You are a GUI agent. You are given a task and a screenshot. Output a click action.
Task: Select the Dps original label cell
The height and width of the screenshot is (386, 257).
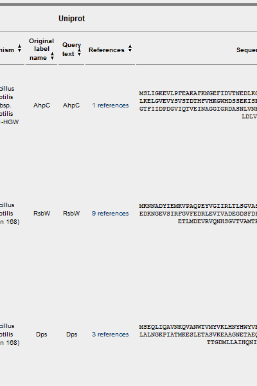tap(42, 335)
